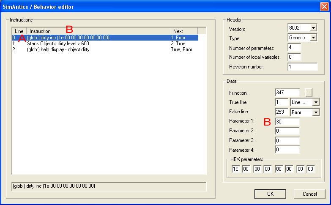Screen dimensions: 331x205
Task: Expand the False line Error dropdown
Action: [x=316, y=112]
